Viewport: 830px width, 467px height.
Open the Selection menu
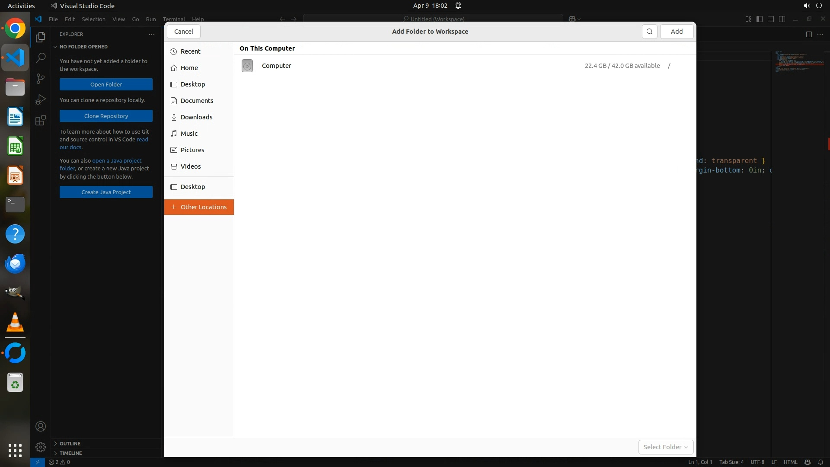tap(93, 19)
